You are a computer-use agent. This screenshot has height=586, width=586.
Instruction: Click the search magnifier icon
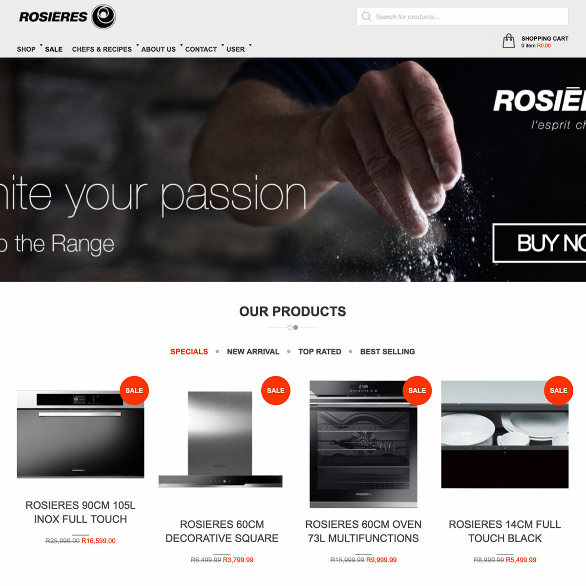coord(366,17)
